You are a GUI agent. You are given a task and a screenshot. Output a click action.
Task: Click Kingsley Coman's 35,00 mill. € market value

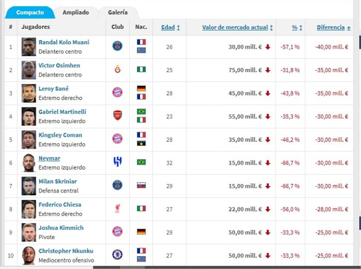[245, 139]
